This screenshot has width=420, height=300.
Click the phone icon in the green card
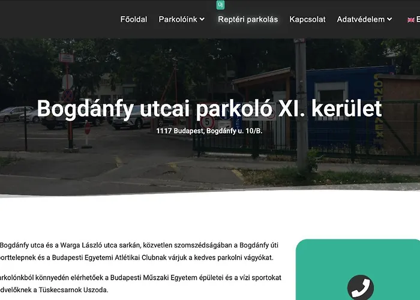360,287
